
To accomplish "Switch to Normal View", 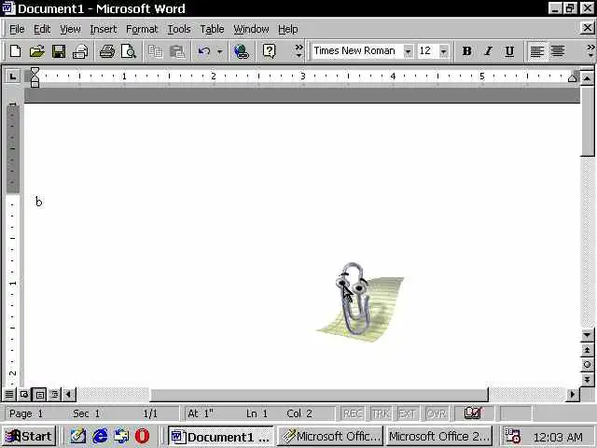I will tap(9, 395).
